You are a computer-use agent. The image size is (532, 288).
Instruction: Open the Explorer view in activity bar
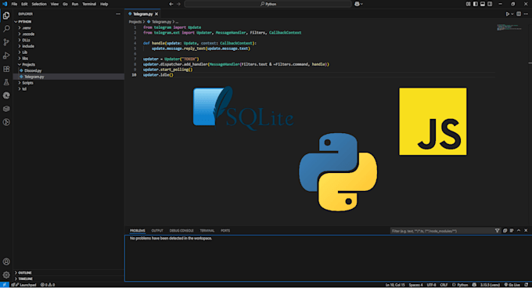(6, 16)
